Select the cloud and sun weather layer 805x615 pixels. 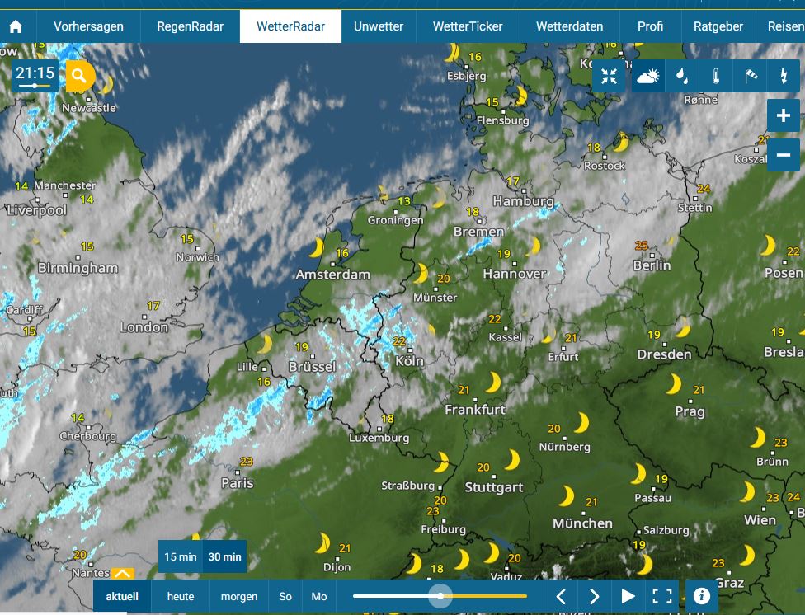[x=648, y=76]
